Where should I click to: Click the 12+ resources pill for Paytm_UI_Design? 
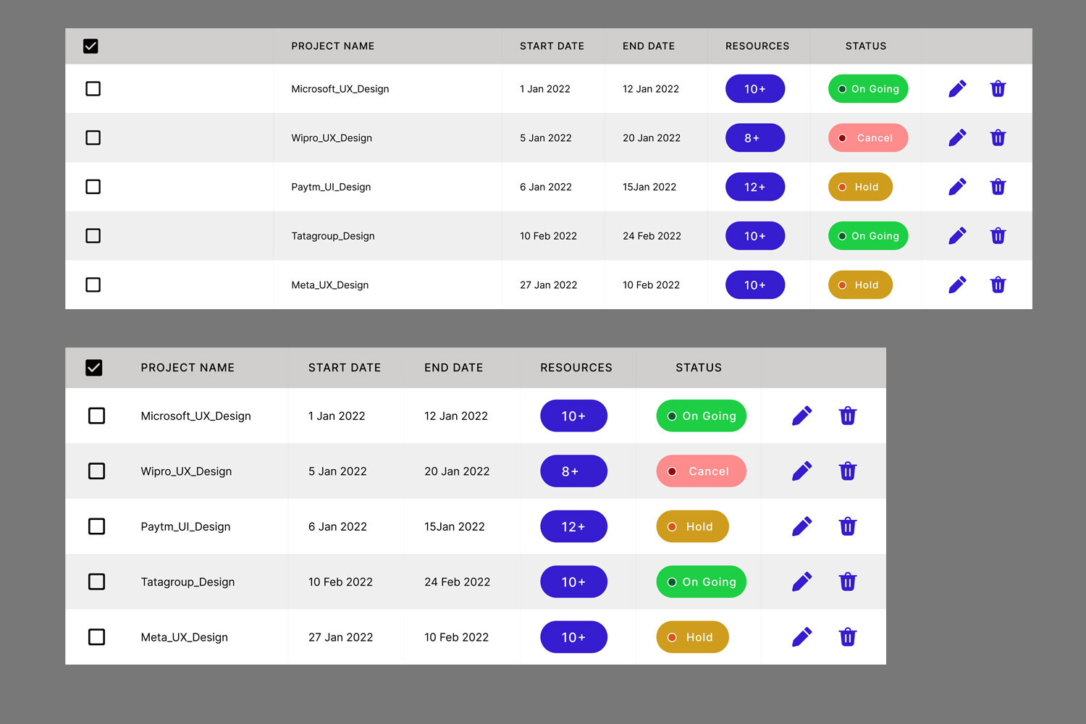tap(755, 186)
